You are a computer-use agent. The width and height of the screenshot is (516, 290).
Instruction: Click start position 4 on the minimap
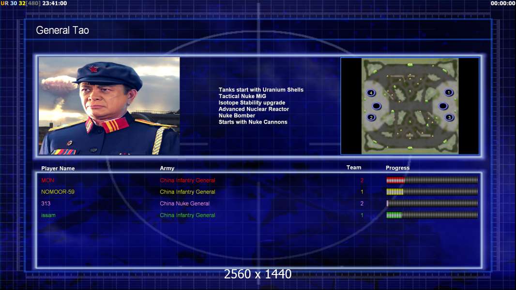[371, 93]
